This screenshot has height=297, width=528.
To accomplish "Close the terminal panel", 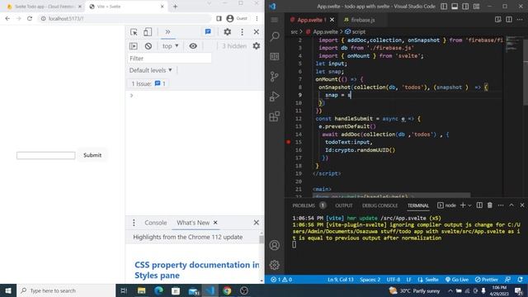I will tap(522, 205).
